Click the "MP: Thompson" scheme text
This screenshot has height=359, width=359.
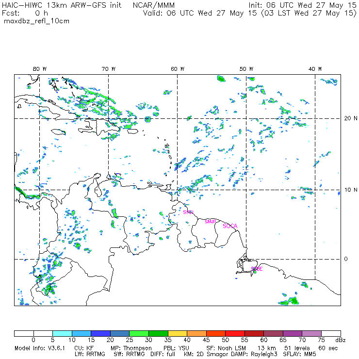131,348
